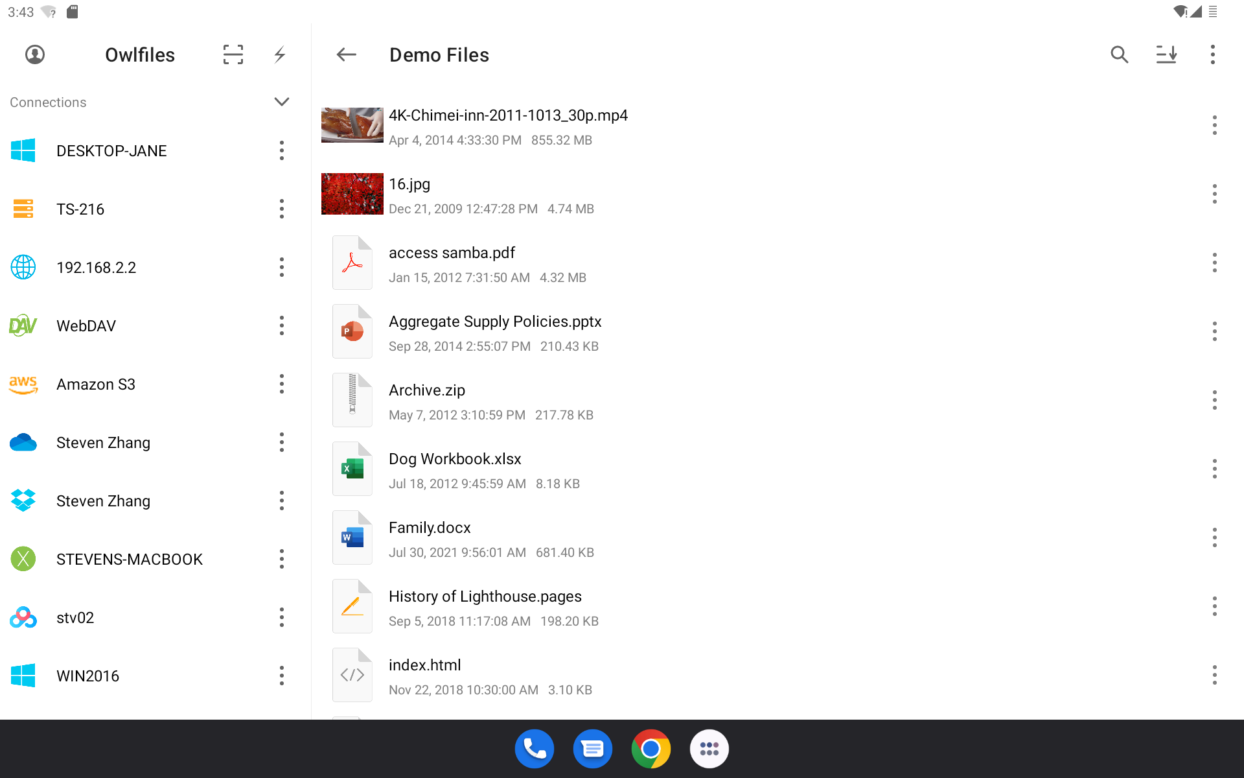Open the Aggregate Supply Policies PowerPoint icon
Viewport: 1244px width, 778px height.
coord(352,331)
